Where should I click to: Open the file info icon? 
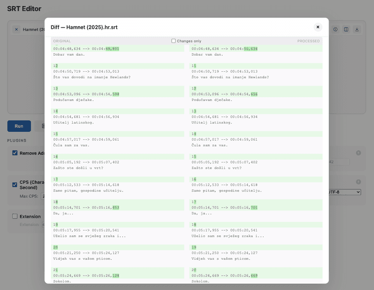(x=336, y=29)
